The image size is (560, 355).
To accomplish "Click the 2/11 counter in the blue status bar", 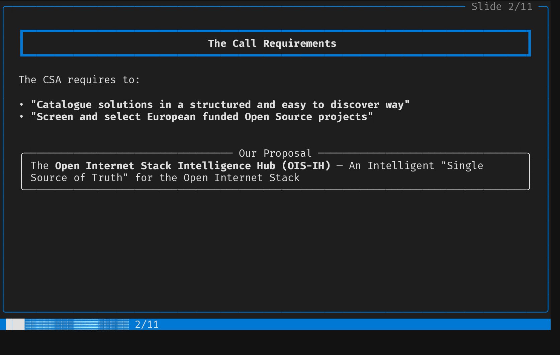I will (147, 325).
